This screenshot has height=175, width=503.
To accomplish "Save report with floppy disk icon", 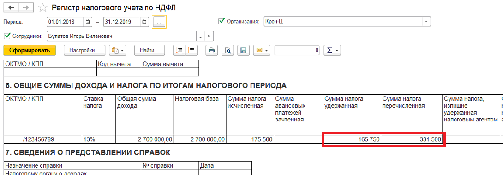I will click(x=244, y=50).
